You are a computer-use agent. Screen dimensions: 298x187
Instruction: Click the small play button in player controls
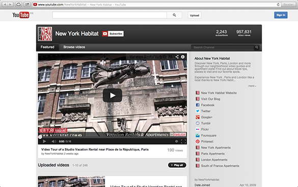(x=44, y=141)
